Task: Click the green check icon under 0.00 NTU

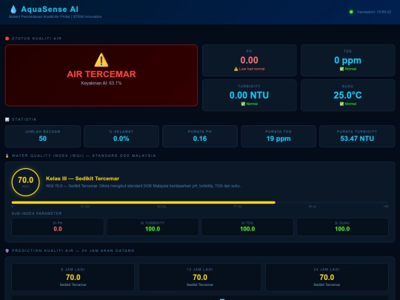Action: point(243,104)
